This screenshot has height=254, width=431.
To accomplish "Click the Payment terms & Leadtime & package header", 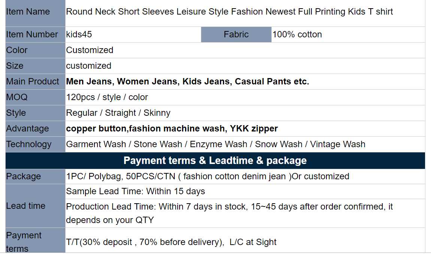I will pos(215,161).
